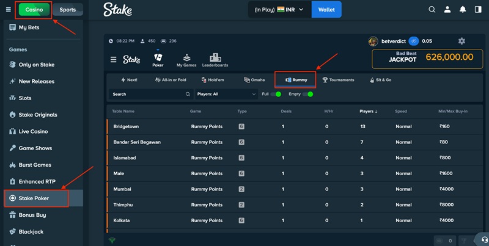Open the Bad Beat Jackpot banner
The image size is (489, 246).
tap(427, 59)
